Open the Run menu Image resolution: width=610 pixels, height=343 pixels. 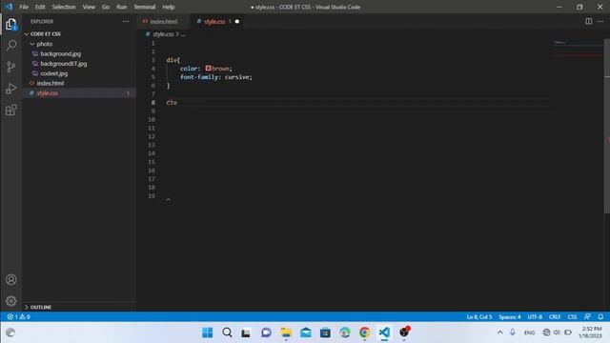click(x=122, y=7)
